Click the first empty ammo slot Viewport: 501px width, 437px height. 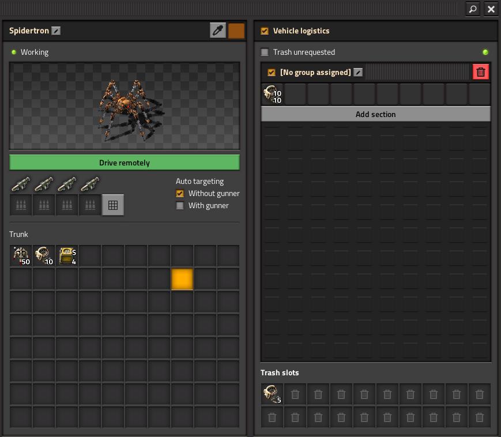[21, 205]
